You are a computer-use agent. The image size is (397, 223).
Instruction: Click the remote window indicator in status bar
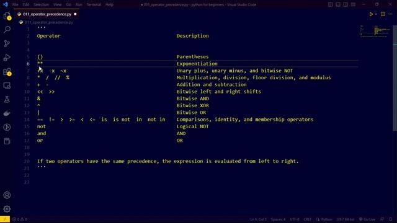click(x=5, y=219)
